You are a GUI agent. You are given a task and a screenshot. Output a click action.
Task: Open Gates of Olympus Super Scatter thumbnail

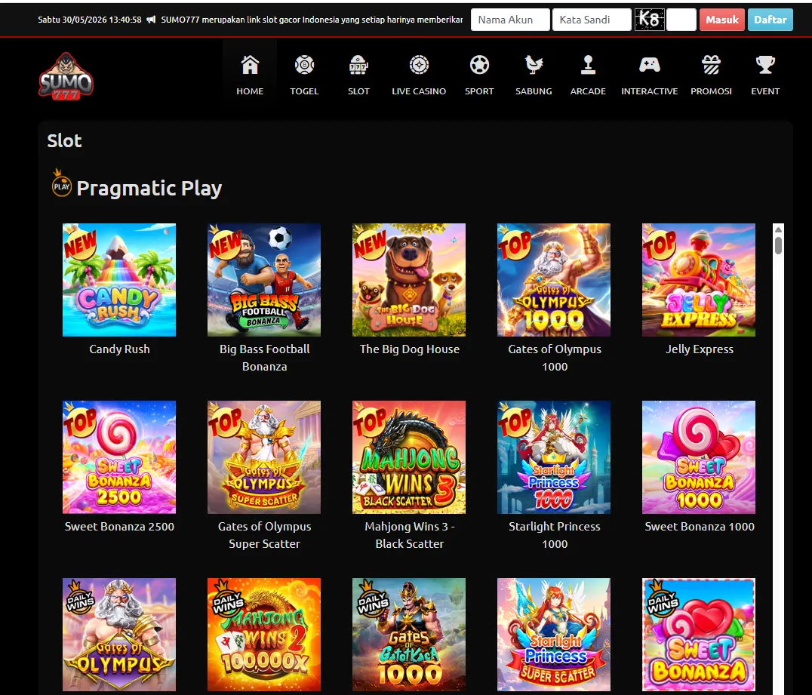click(x=264, y=457)
